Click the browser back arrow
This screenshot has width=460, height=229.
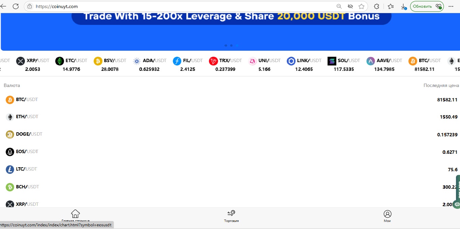(3, 6)
